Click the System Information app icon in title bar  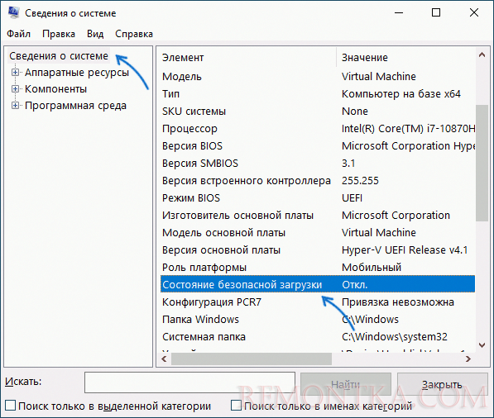[x=13, y=12]
